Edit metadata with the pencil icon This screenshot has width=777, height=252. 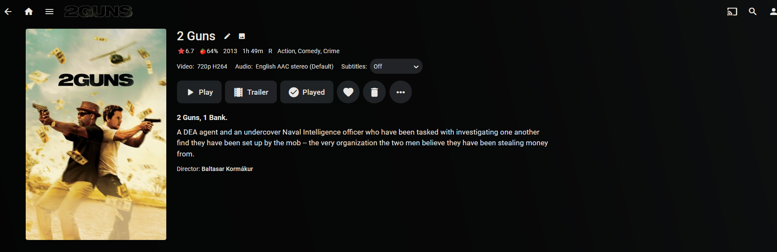[227, 36]
